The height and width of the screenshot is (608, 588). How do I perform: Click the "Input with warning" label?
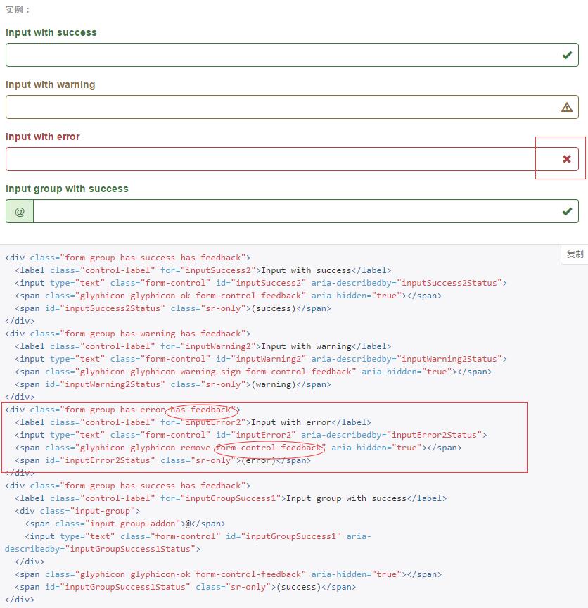51,84
